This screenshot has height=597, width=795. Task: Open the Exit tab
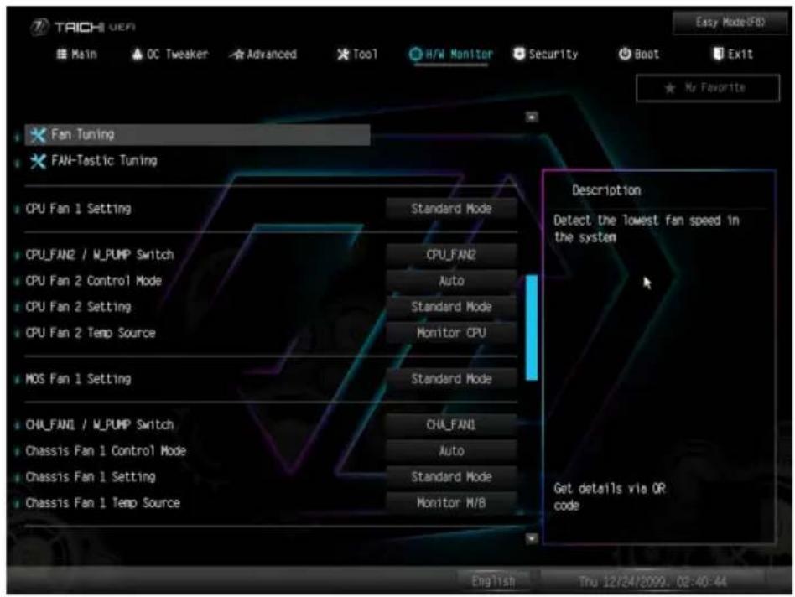pyautogui.click(x=733, y=55)
